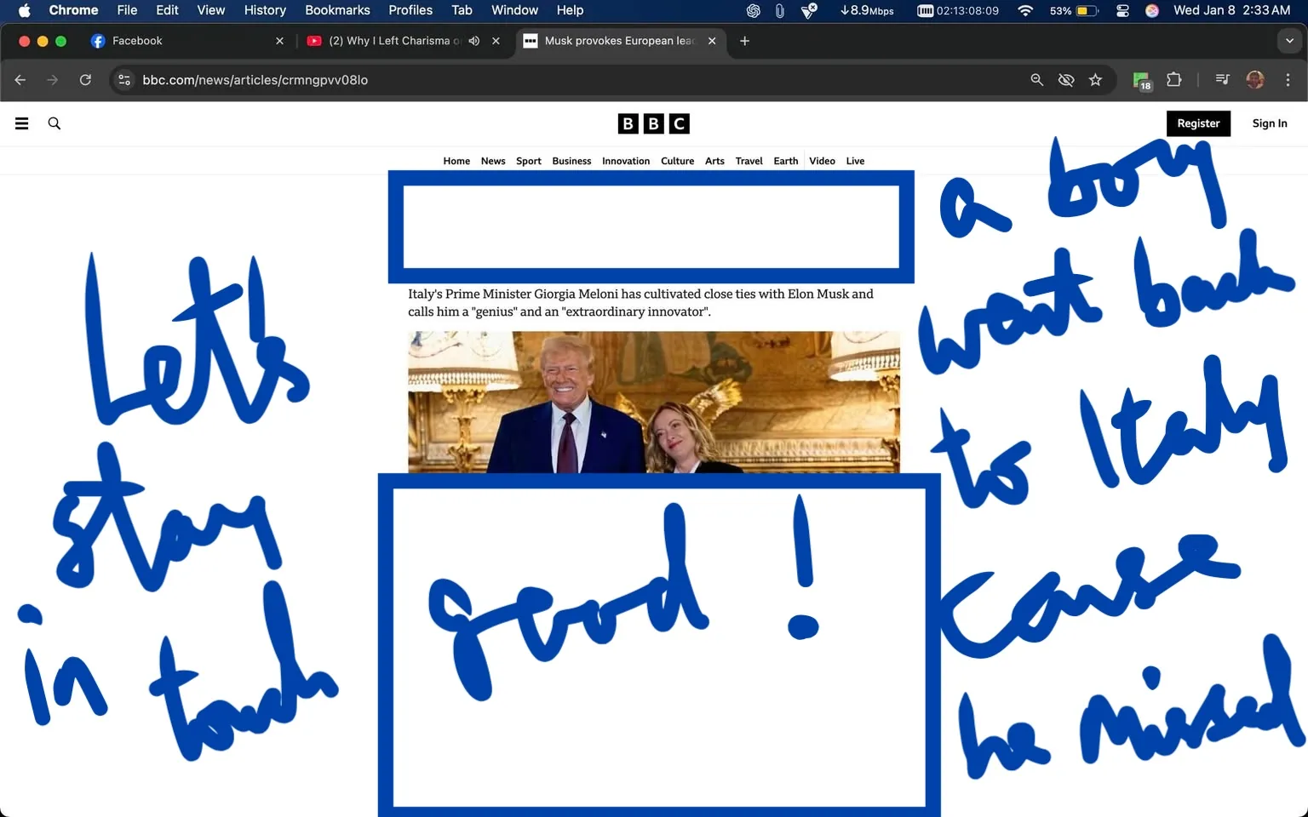This screenshot has width=1308, height=817.
Task: Bookmark this page with the star icon
Action: coord(1095,80)
